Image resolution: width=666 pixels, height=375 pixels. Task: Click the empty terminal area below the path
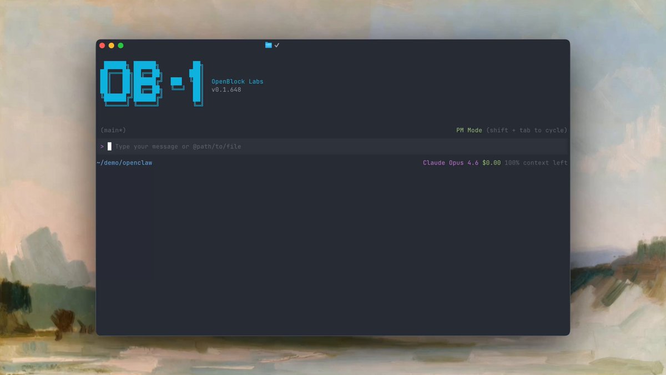coord(333,250)
